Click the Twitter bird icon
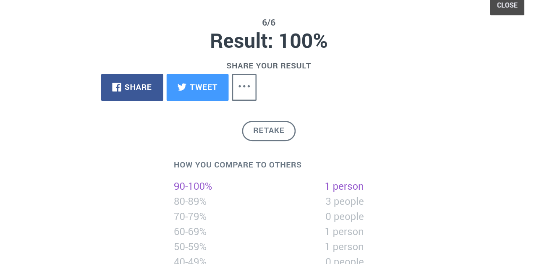The height and width of the screenshot is (264, 537). (x=182, y=87)
